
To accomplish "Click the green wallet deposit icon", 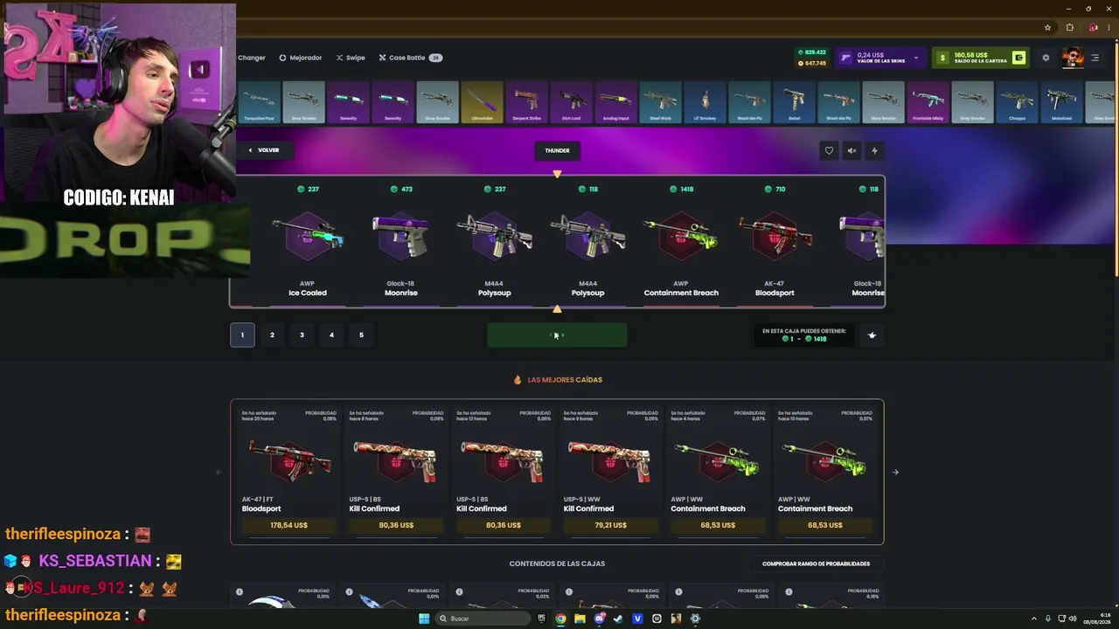I will tap(1018, 58).
